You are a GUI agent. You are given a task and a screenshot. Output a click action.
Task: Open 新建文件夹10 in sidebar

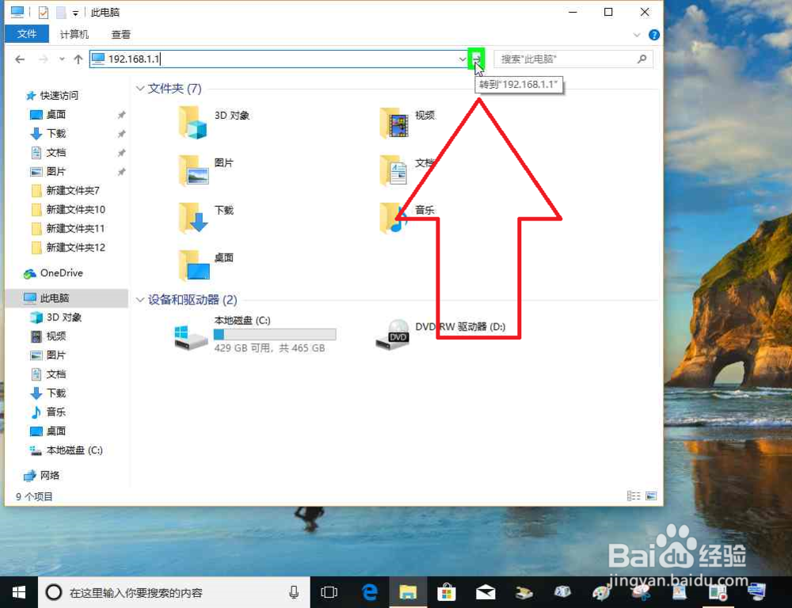point(76,209)
